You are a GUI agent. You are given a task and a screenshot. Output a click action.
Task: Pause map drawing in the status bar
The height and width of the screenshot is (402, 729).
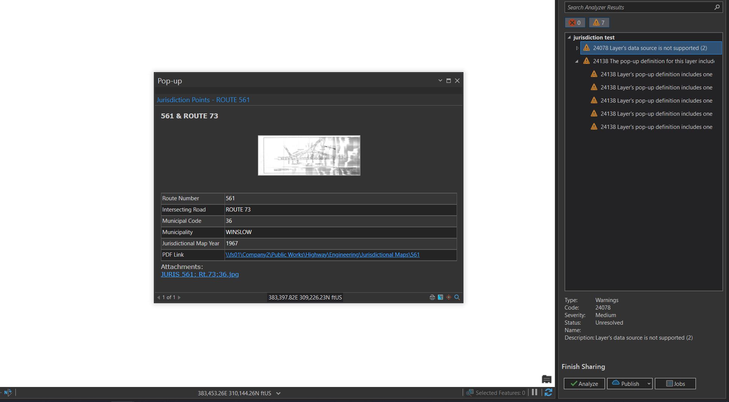[535, 392]
